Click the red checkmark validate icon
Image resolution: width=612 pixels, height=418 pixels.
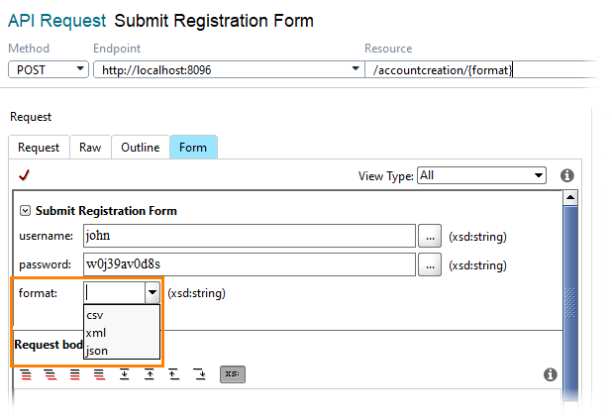pyautogui.click(x=24, y=175)
